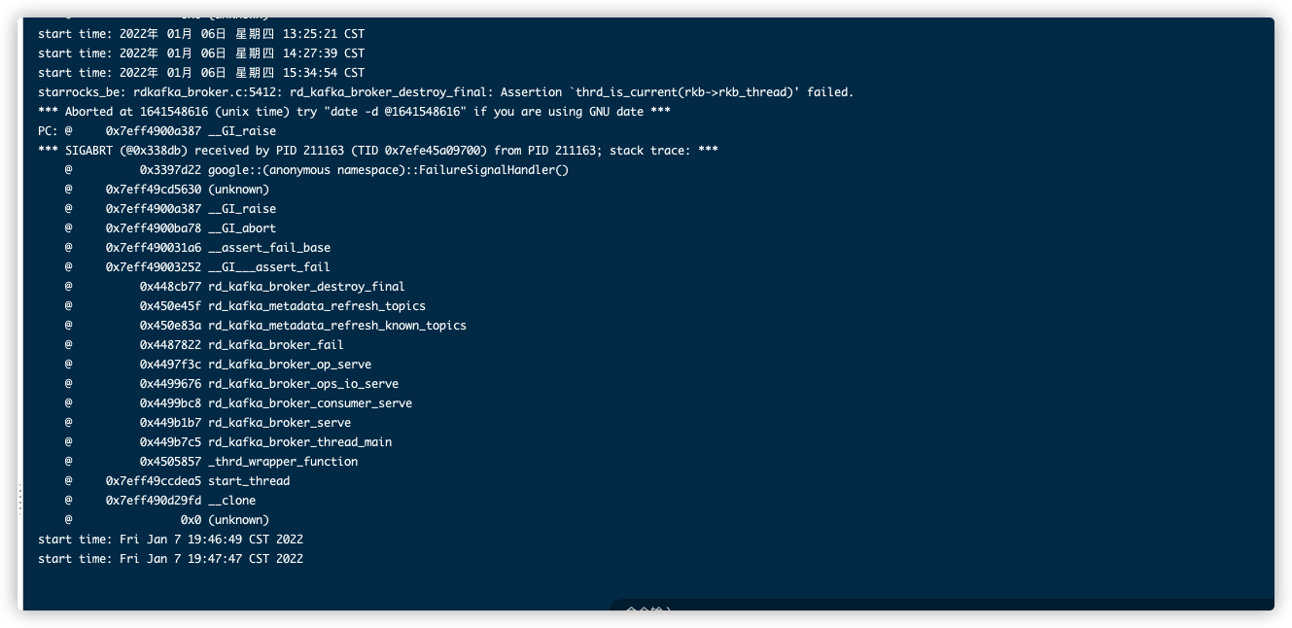The width and height of the screenshot is (1292, 628).
Task: Click the start time 13:25:21 CST line
Action: [201, 34]
